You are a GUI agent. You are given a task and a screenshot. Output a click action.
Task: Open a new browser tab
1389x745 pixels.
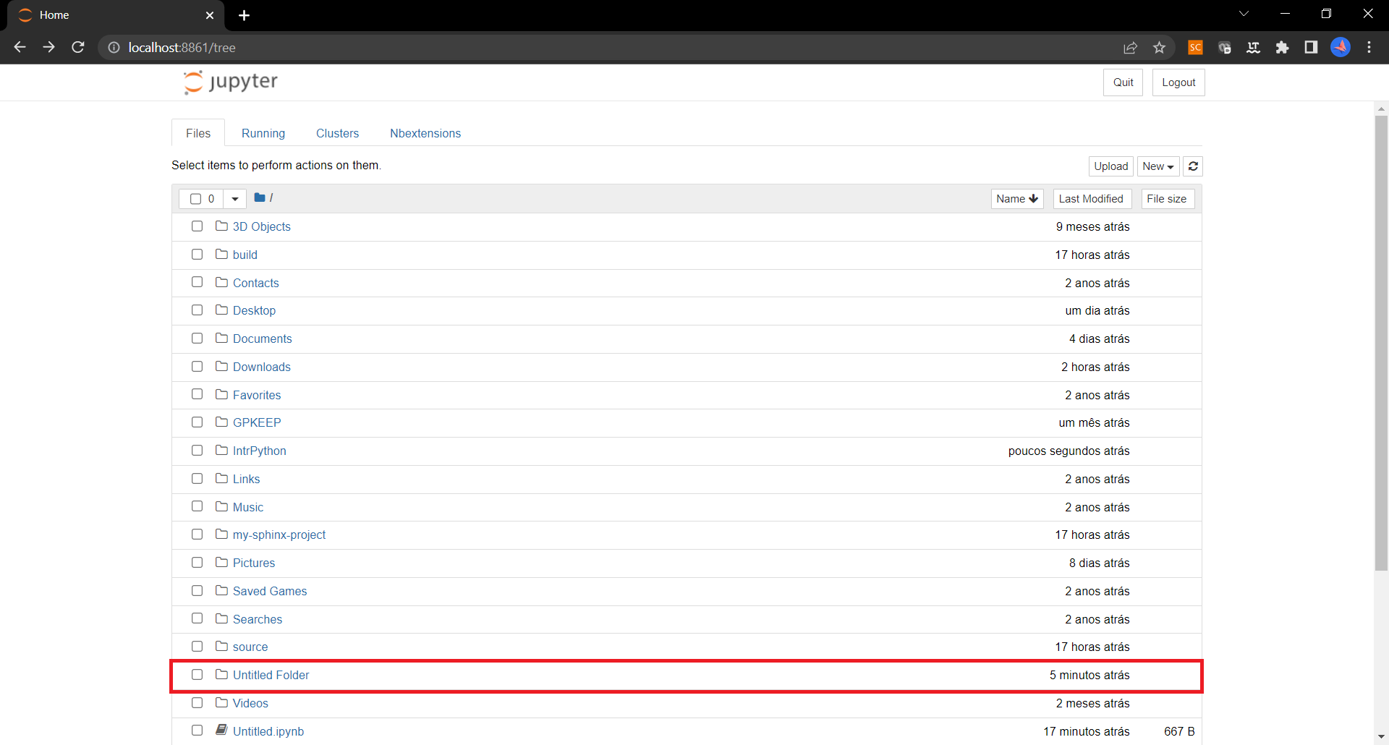pos(244,15)
